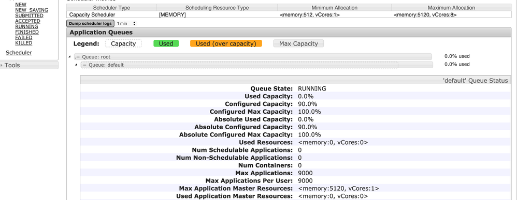The height and width of the screenshot is (200, 517).
Task: Show ACCEPTED applications list
Action: 27,21
